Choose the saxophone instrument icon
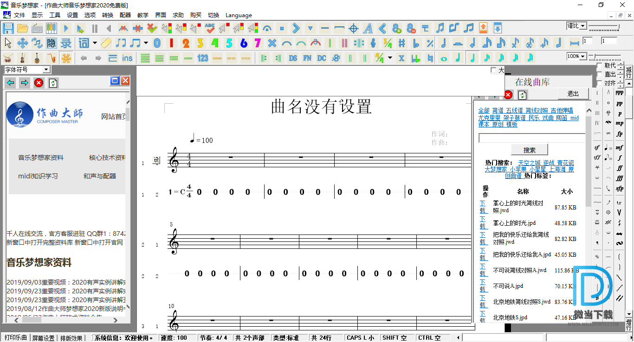This screenshot has height=342, width=634. point(52,58)
